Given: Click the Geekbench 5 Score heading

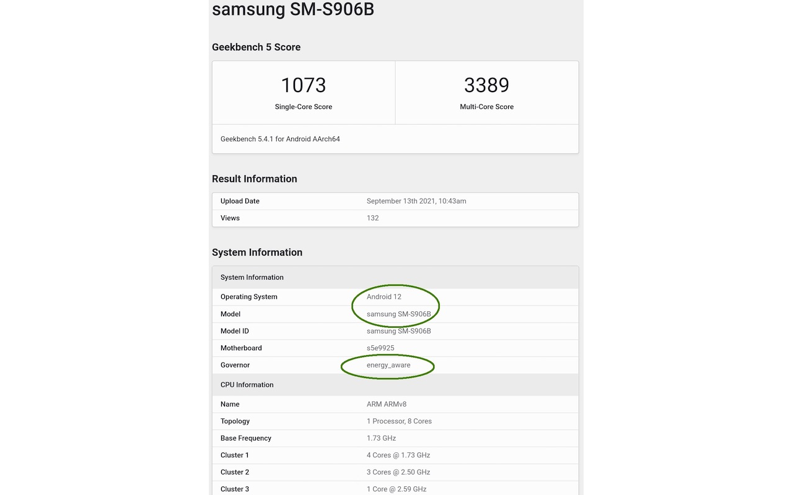Looking at the screenshot, I should click(256, 47).
